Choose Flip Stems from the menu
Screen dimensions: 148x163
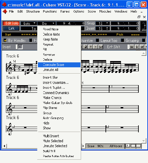point(59,108)
